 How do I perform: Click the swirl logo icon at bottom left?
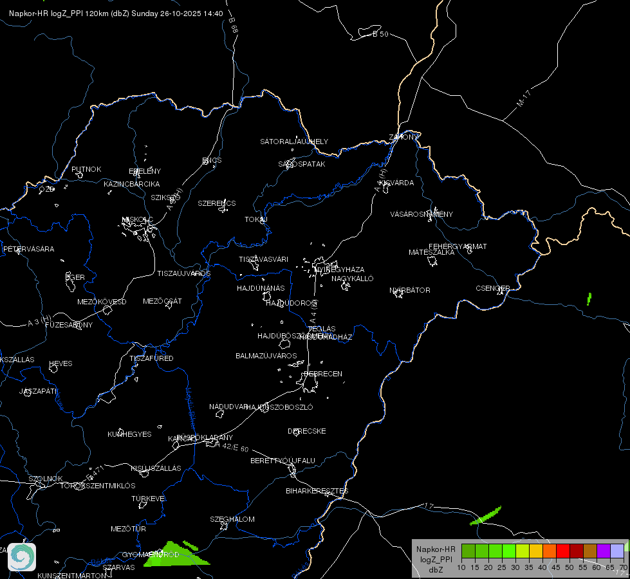click(22, 557)
